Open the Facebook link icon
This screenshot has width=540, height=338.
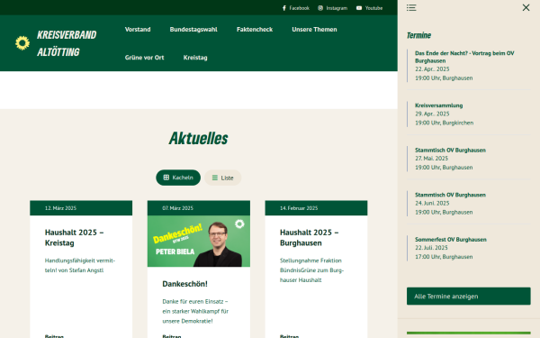coord(284,8)
